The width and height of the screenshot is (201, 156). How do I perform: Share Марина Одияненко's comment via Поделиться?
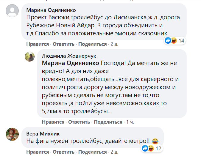93,44
